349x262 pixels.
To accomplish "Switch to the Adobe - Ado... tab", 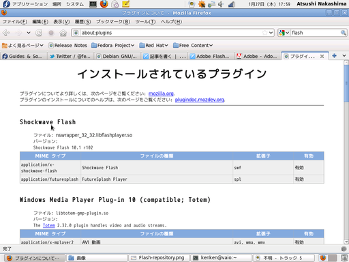I will coord(258,56).
